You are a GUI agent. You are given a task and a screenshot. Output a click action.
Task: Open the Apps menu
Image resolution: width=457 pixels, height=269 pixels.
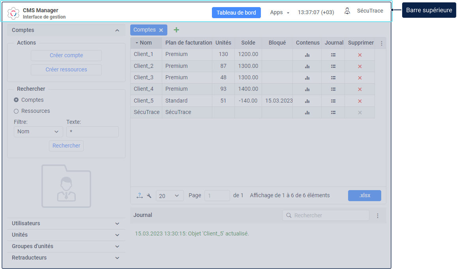(x=279, y=13)
